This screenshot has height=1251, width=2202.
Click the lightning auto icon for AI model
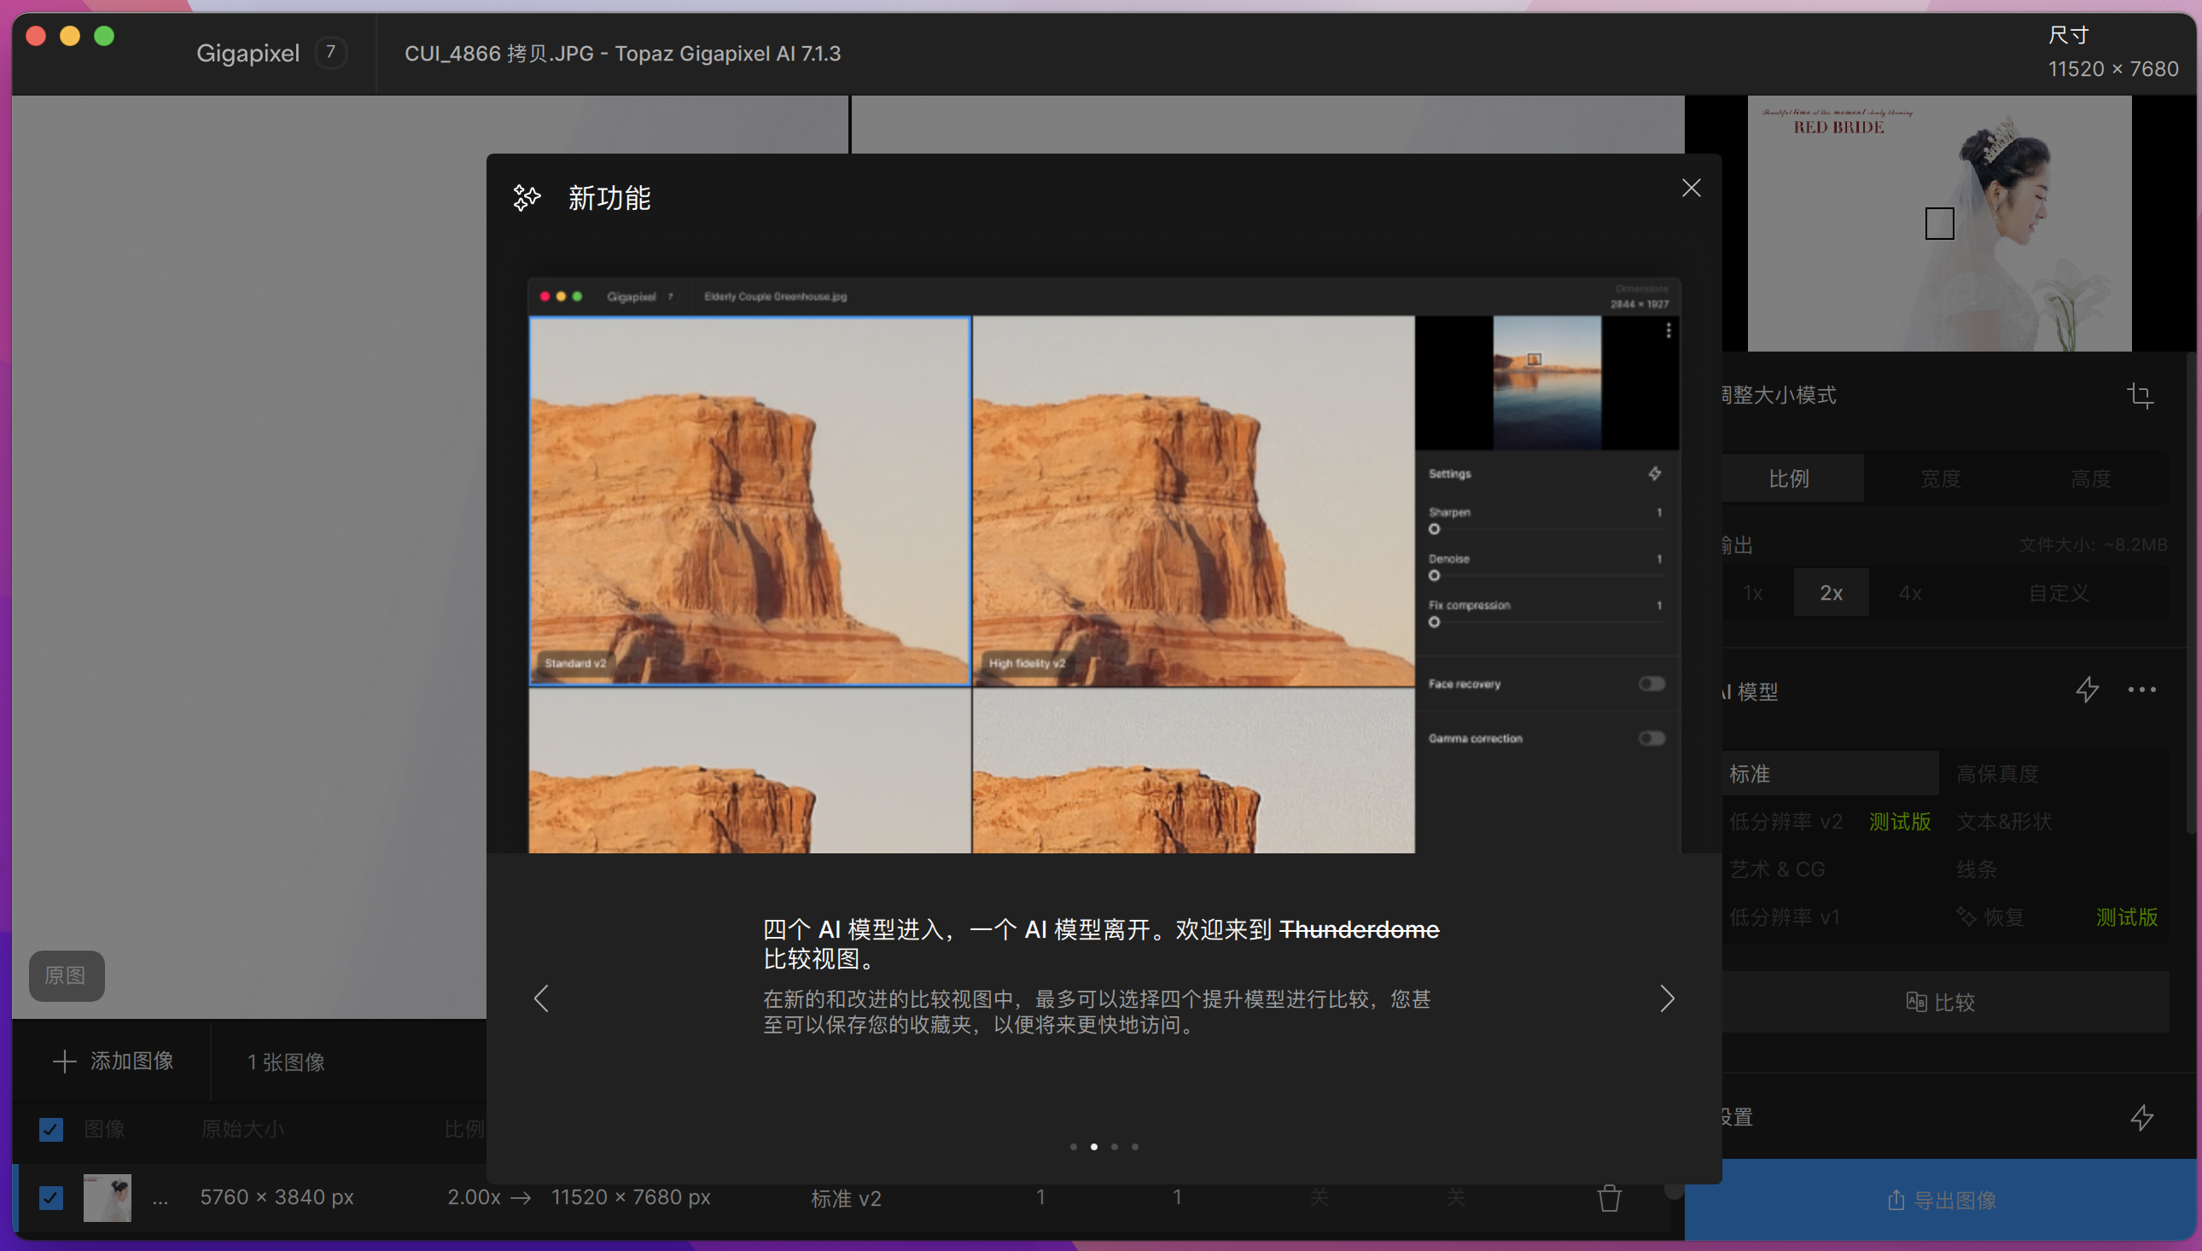click(x=2087, y=690)
